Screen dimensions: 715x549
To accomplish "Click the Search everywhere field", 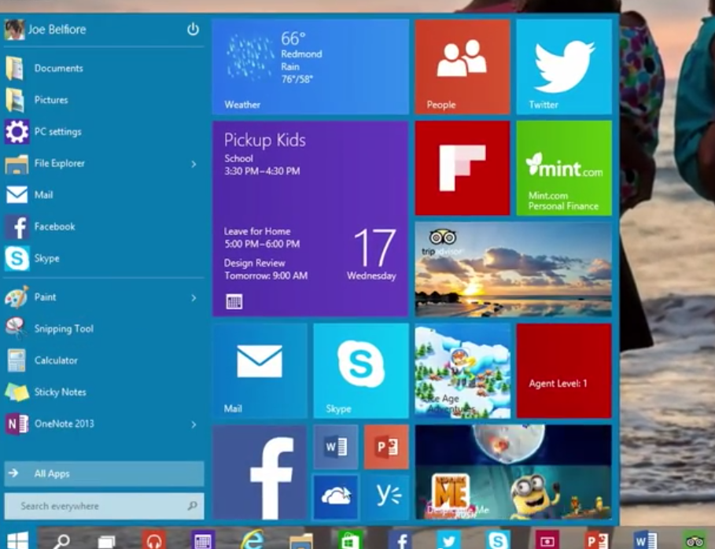I will [x=104, y=506].
